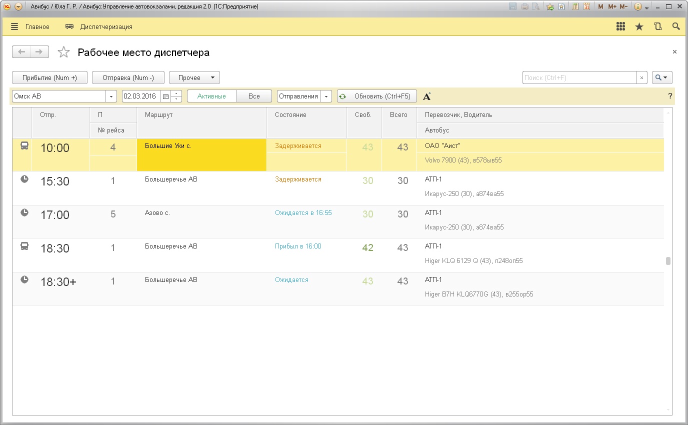The image size is (688, 425).
Task: Click the magnifier search icon in yellow panel
Action: (676, 27)
